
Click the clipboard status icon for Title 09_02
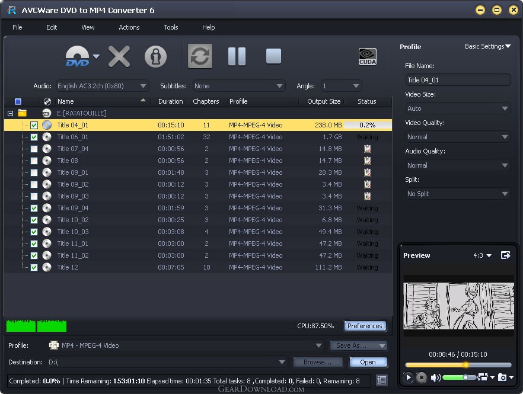pyautogui.click(x=367, y=184)
